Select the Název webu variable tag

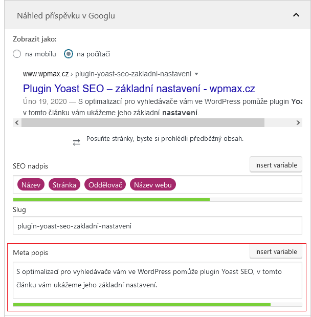click(x=153, y=184)
